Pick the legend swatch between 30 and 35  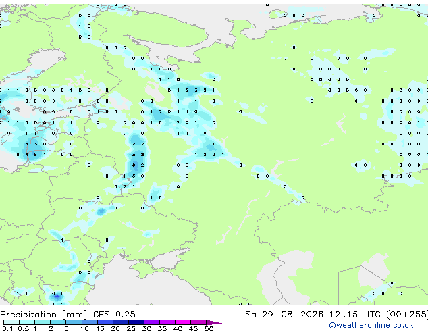(x=152, y=322)
